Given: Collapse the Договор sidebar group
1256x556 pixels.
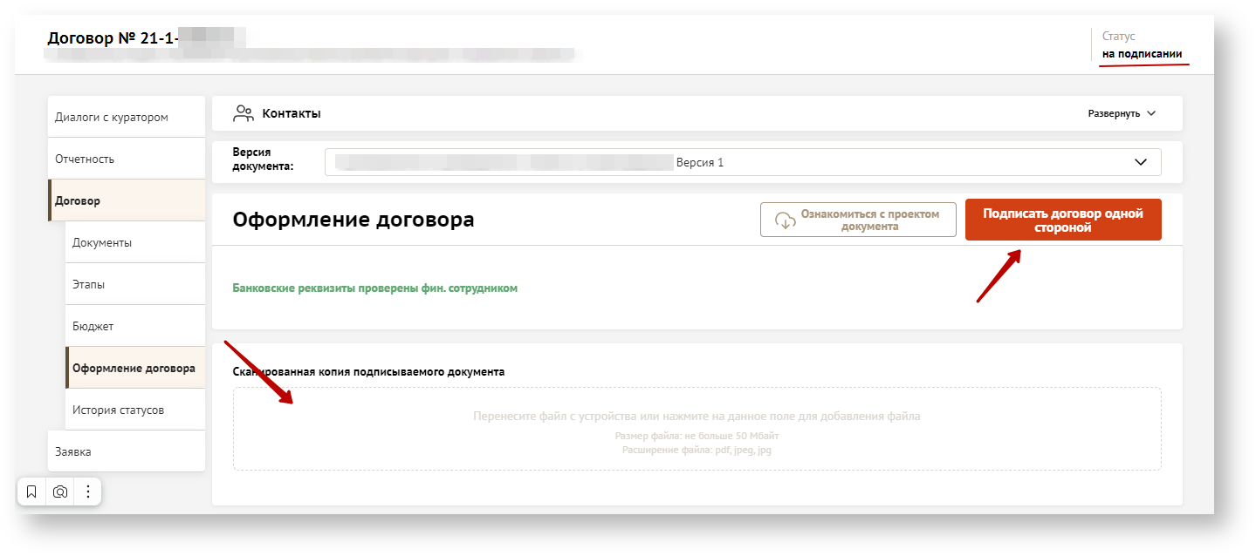Looking at the screenshot, I should pos(78,200).
